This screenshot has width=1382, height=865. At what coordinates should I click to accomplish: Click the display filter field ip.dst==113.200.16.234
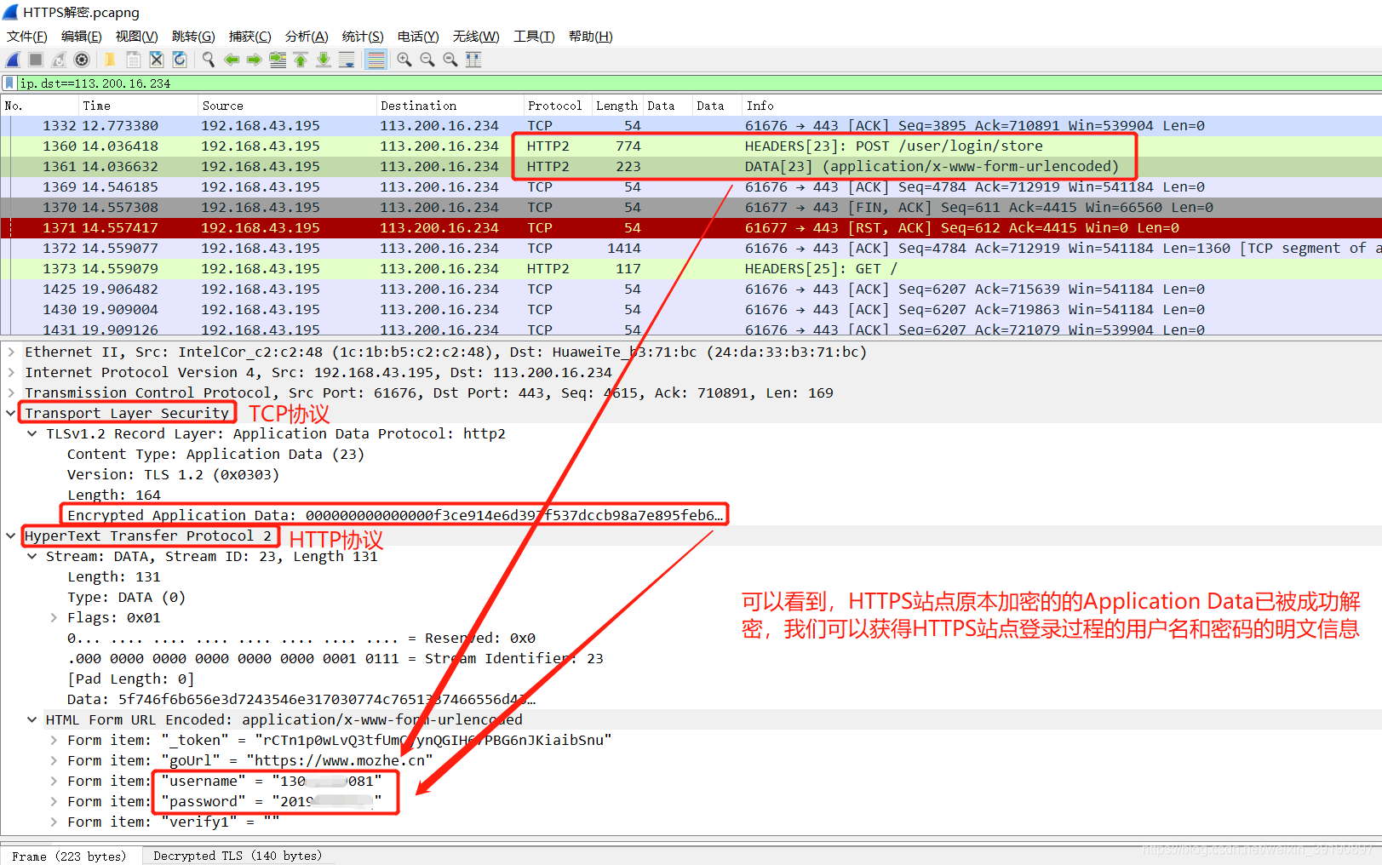(698, 83)
